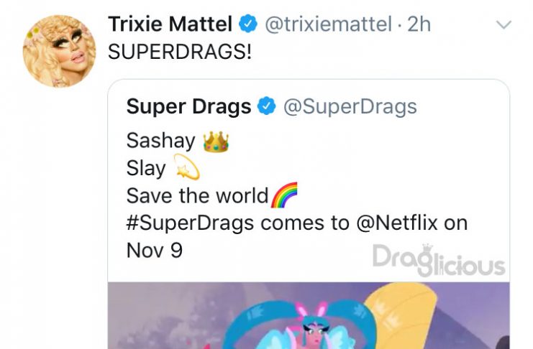Screen dimensions: 533x349
Task: Click the Sashay line in quoted tweet
Action: pos(178,141)
